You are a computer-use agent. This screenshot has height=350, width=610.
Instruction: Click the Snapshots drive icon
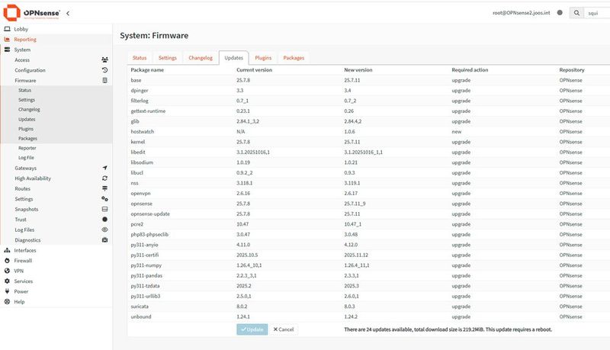tap(104, 209)
